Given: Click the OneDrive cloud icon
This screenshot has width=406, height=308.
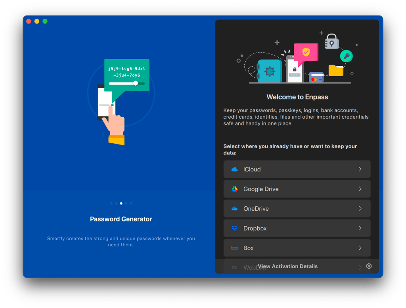Looking at the screenshot, I should [234, 209].
